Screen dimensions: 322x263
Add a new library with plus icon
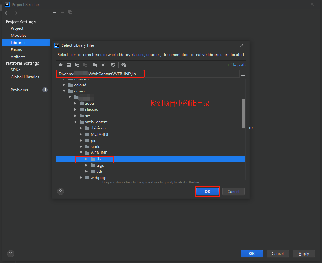pyautogui.click(x=54, y=12)
